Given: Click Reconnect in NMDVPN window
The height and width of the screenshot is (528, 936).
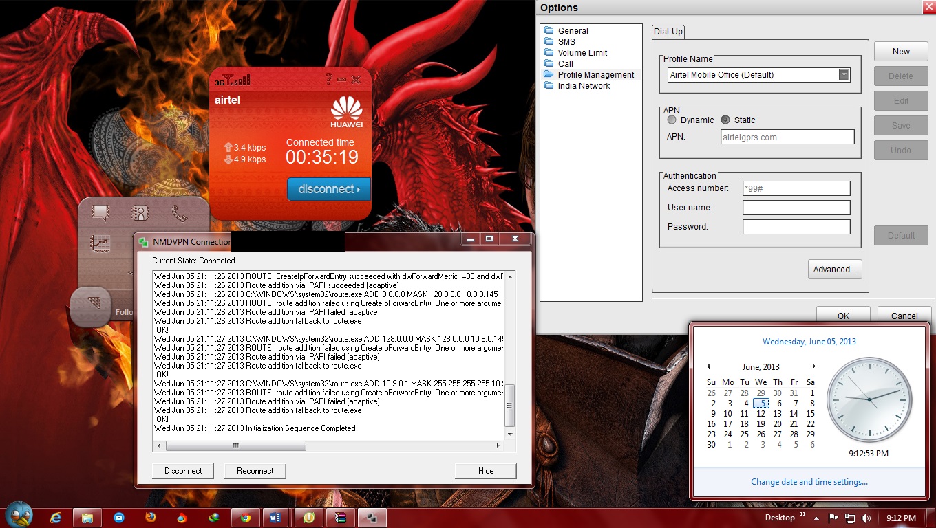Looking at the screenshot, I should coord(255,471).
